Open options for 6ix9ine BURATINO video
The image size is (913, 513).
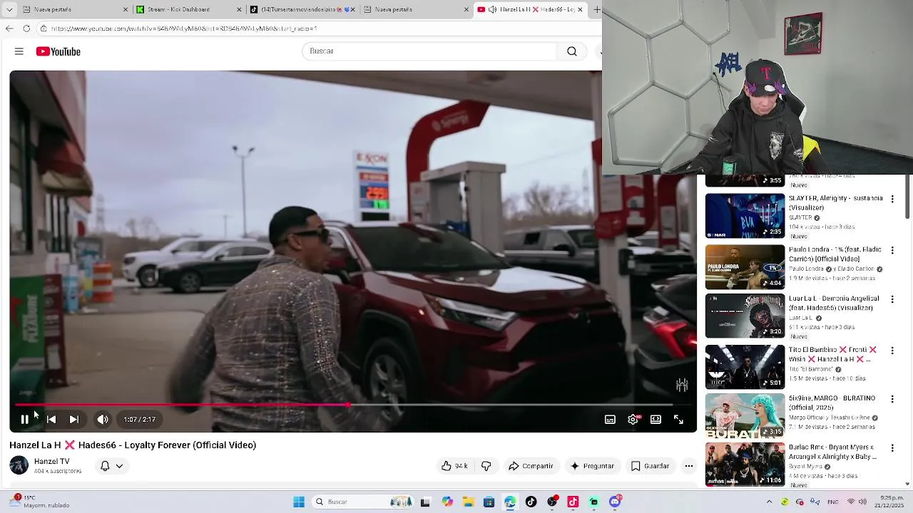pos(892,400)
